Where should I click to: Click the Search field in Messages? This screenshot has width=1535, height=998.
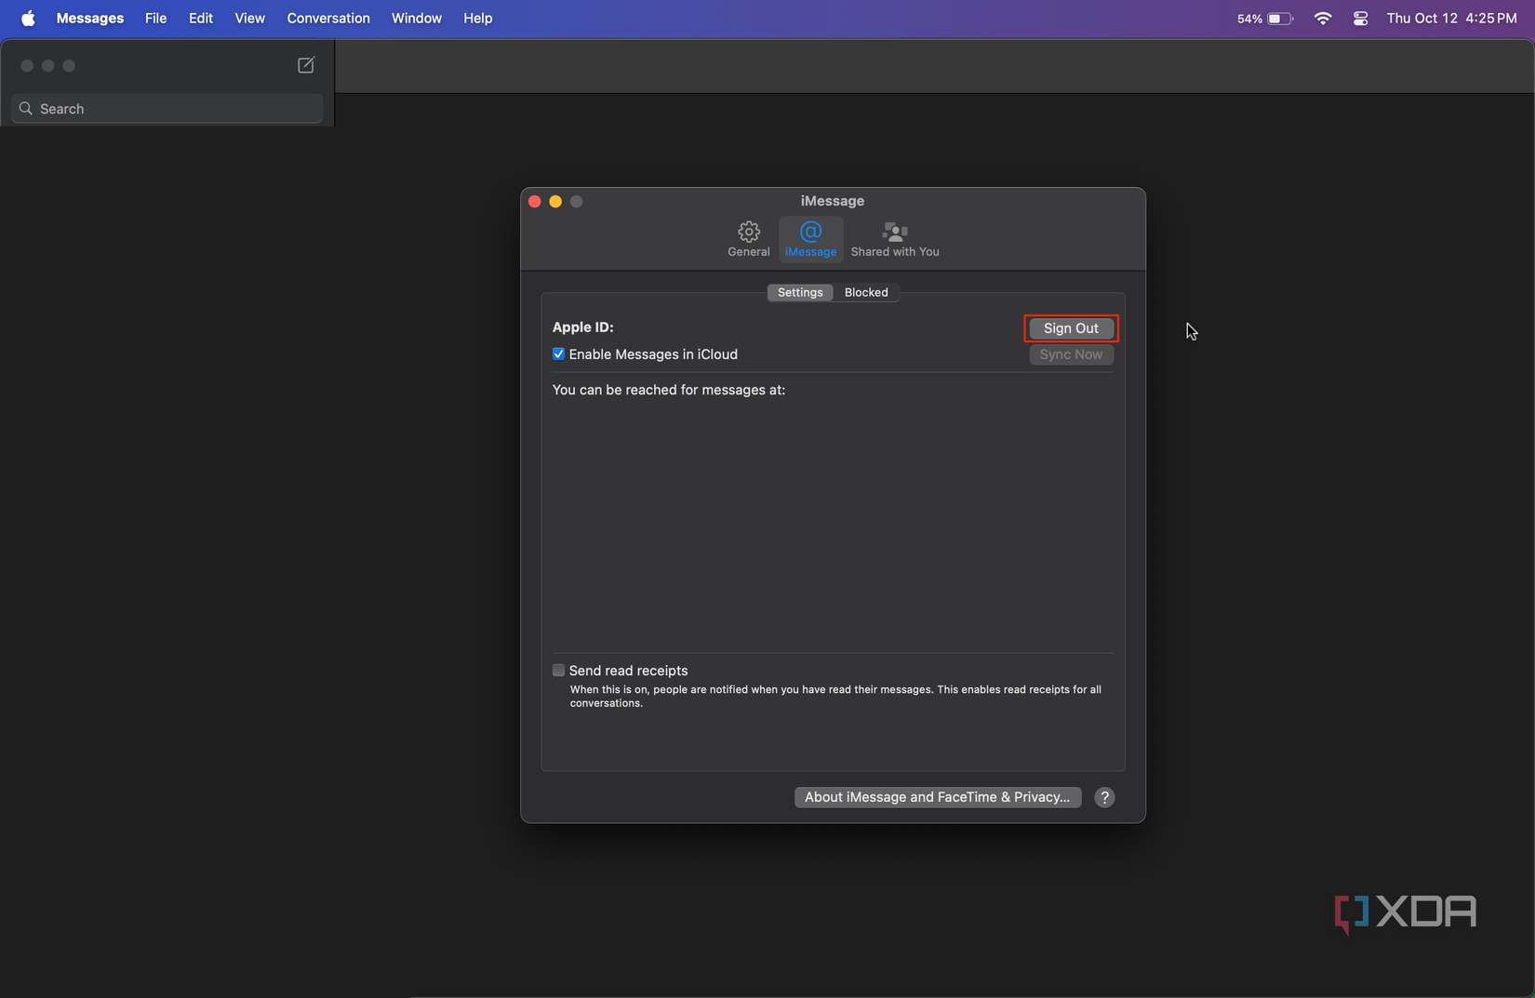tap(167, 109)
